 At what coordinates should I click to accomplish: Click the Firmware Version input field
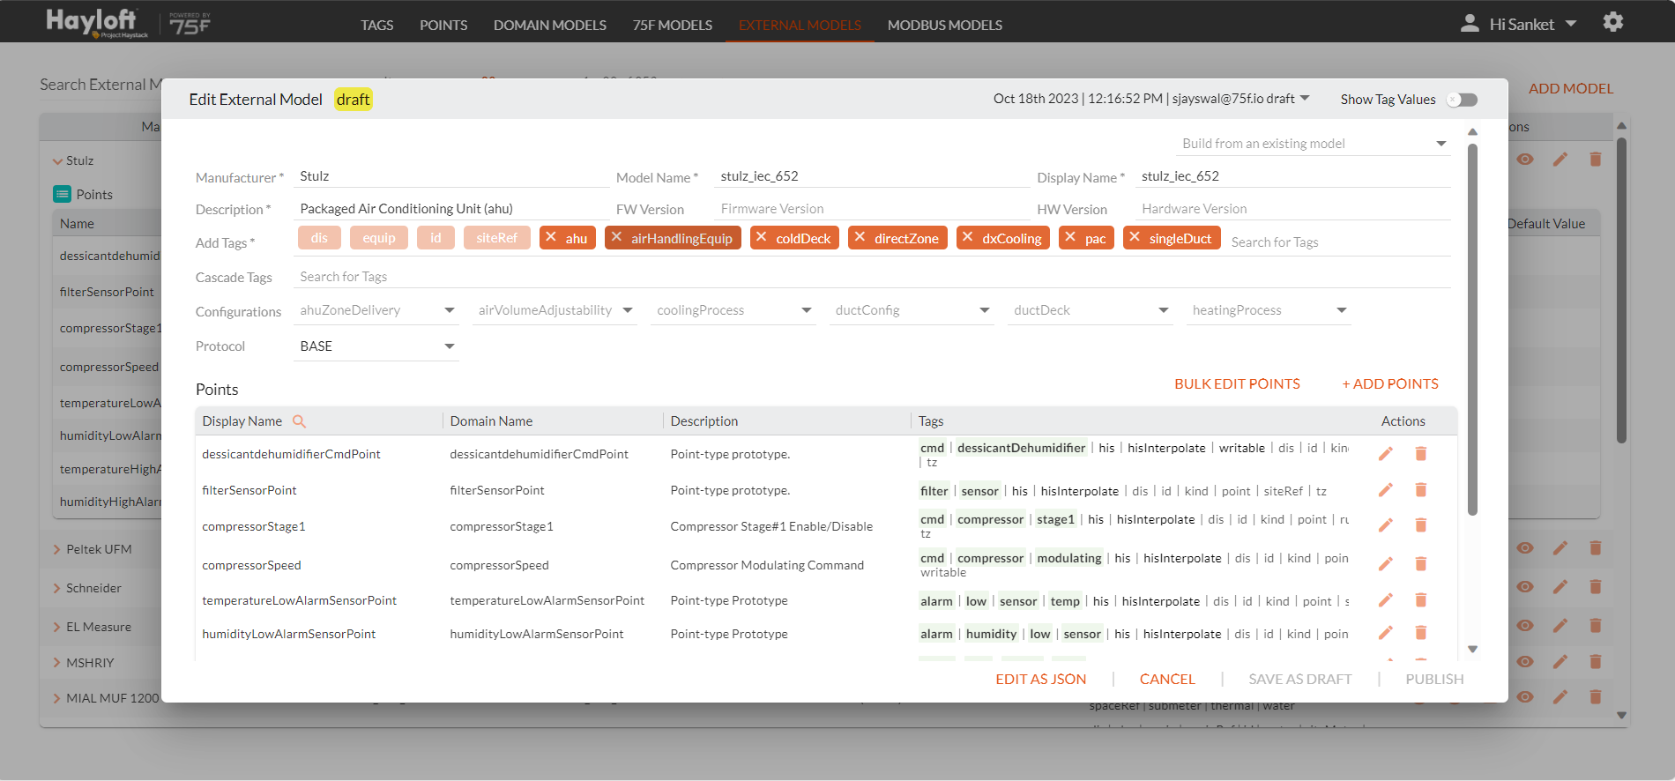click(x=871, y=209)
